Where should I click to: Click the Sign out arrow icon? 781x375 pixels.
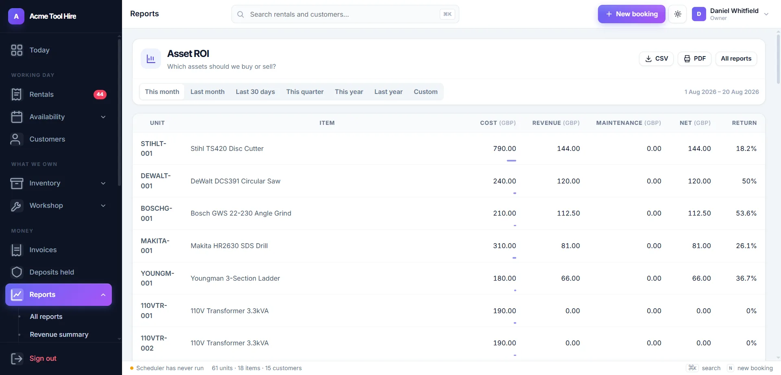point(17,358)
